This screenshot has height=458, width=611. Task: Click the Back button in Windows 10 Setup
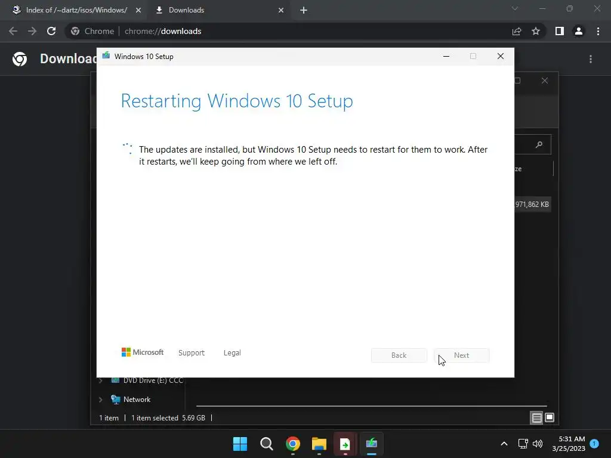click(x=399, y=355)
